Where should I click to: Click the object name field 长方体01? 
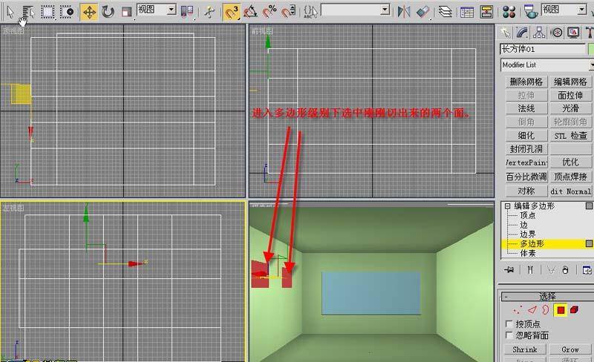[x=543, y=49]
